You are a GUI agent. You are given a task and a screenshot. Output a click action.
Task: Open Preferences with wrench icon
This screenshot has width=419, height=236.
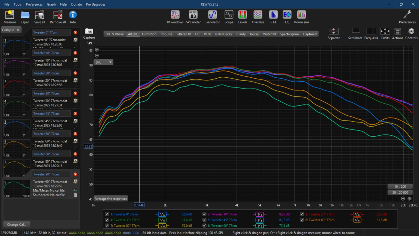click(x=407, y=17)
